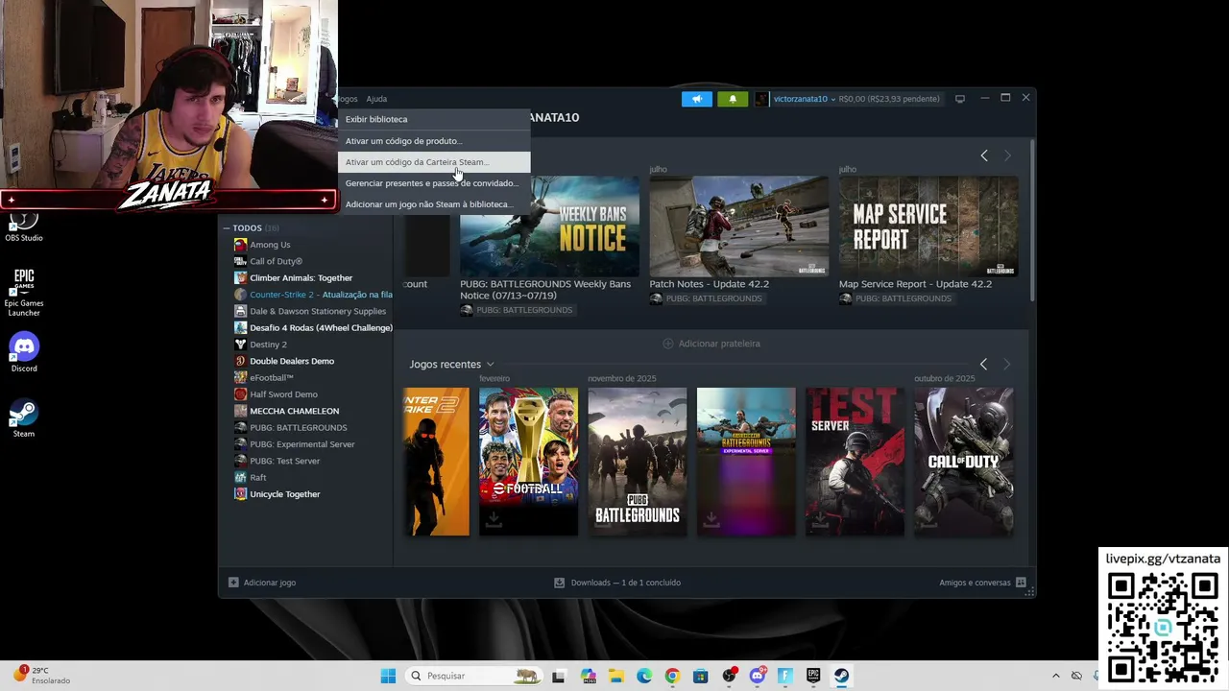Image resolution: width=1229 pixels, height=691 pixels.
Task: Click the Weekly Bans Notice news thumbnail
Action: 549,226
